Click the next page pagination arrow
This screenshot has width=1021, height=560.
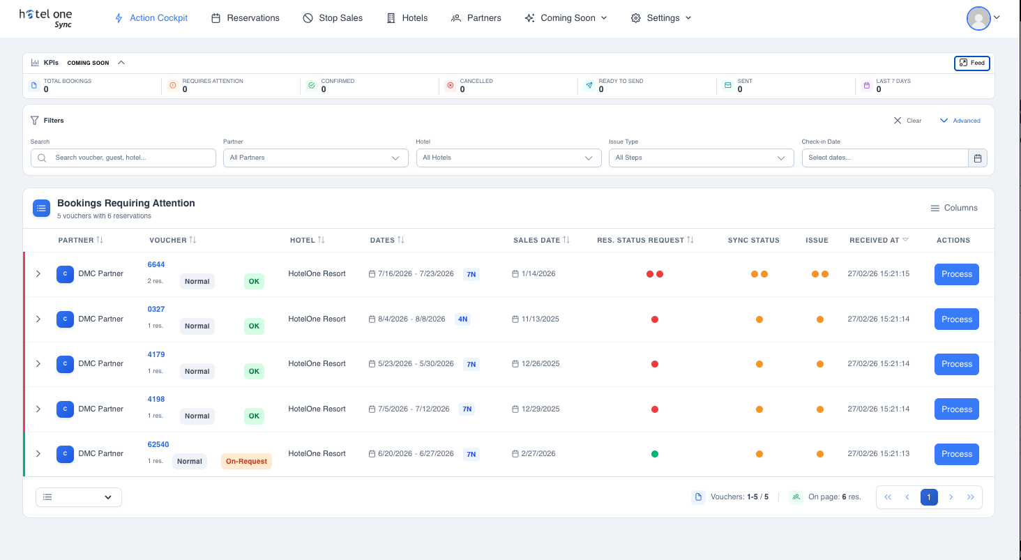(x=951, y=497)
